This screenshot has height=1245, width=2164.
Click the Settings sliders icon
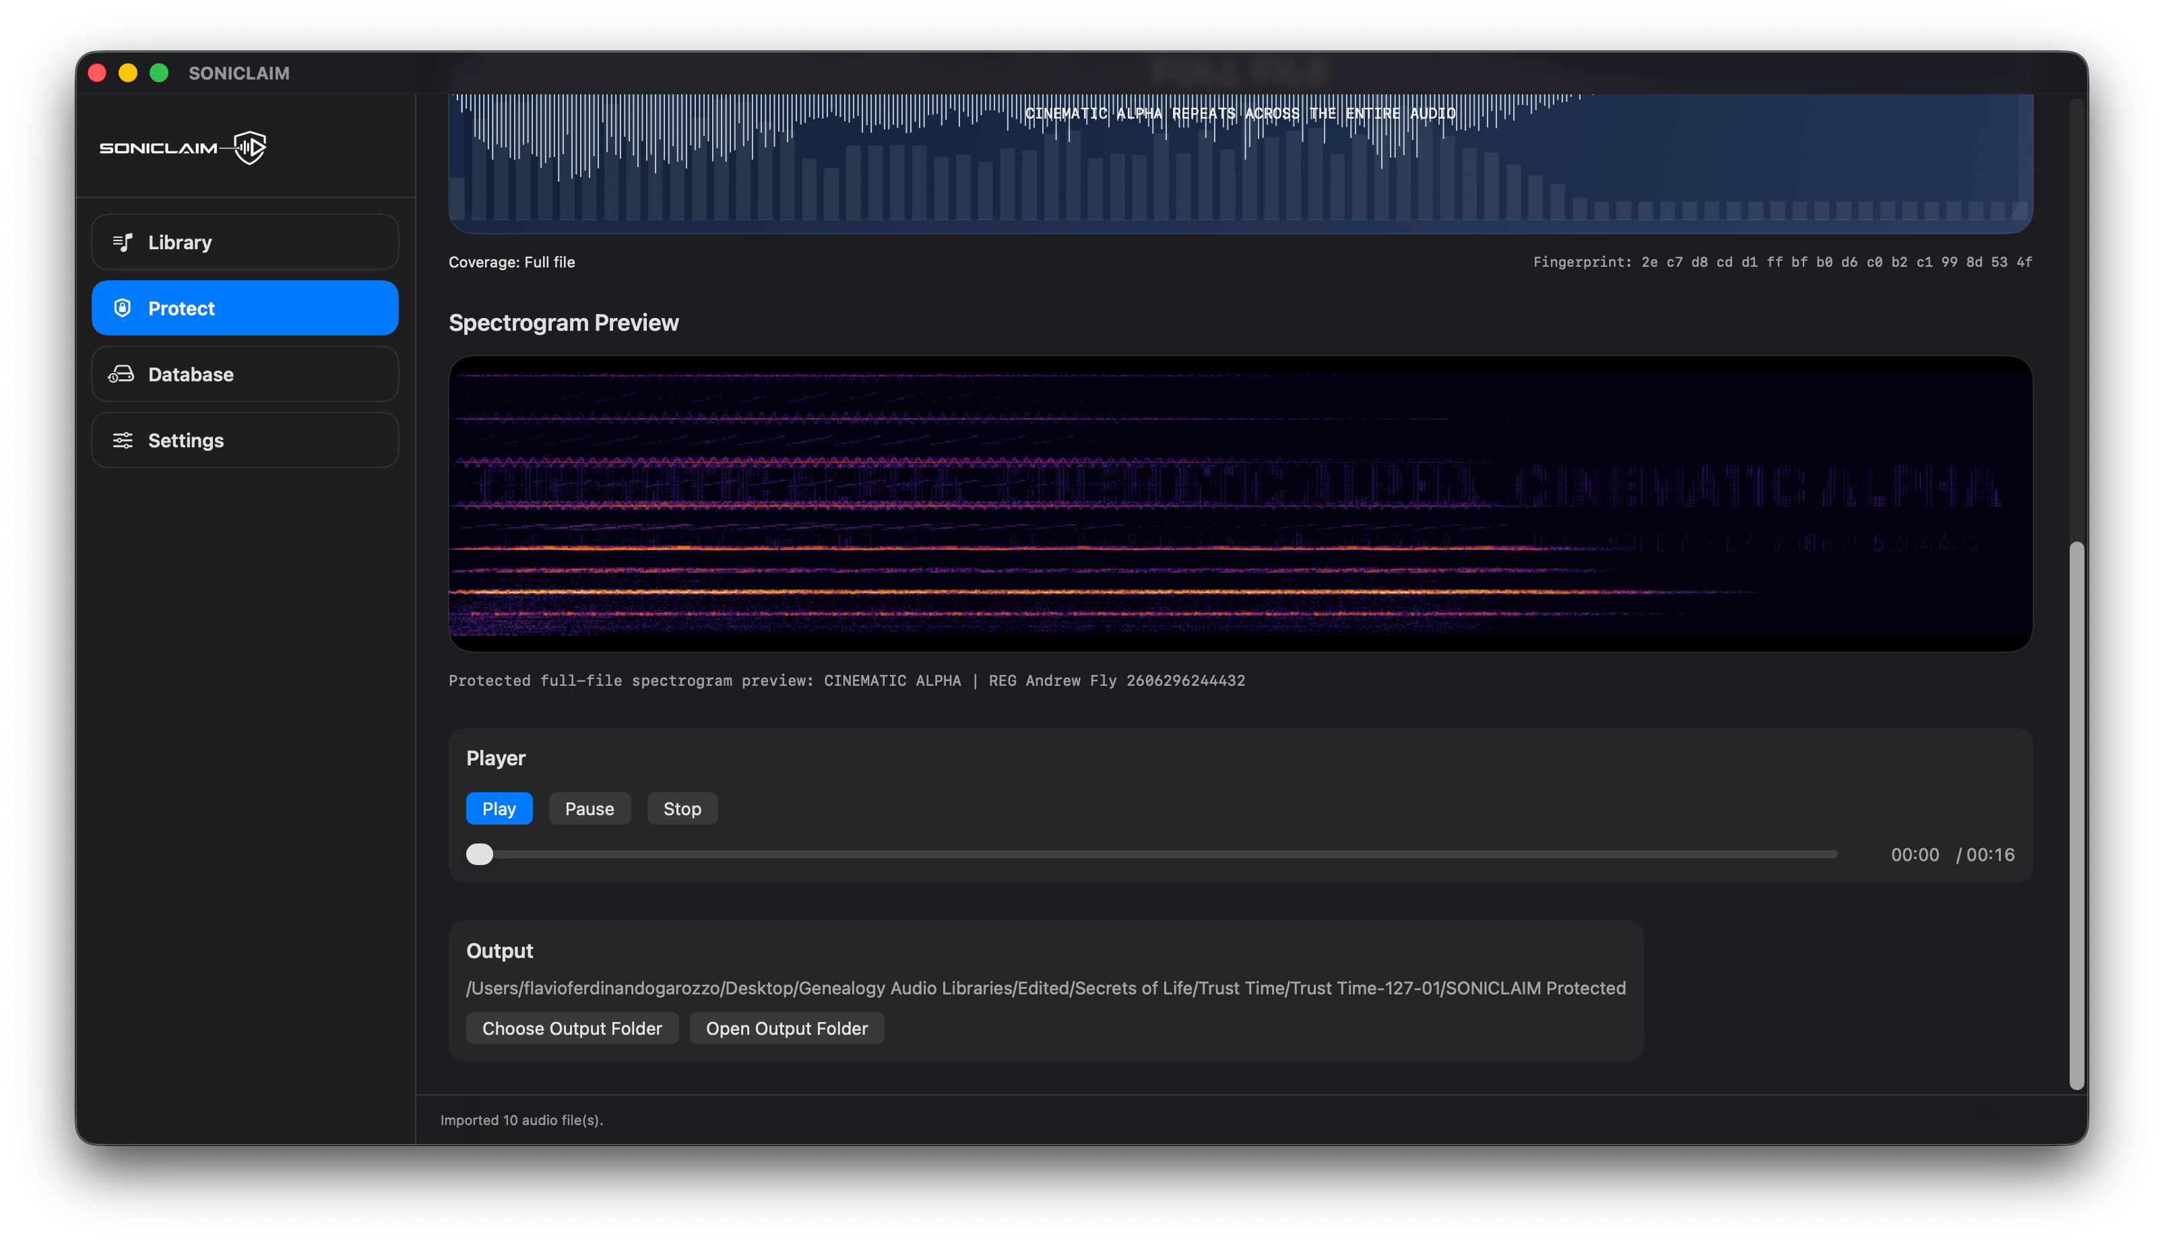tap(122, 441)
